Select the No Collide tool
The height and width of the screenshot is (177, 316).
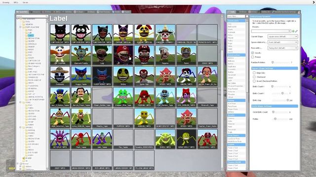coord(236,83)
